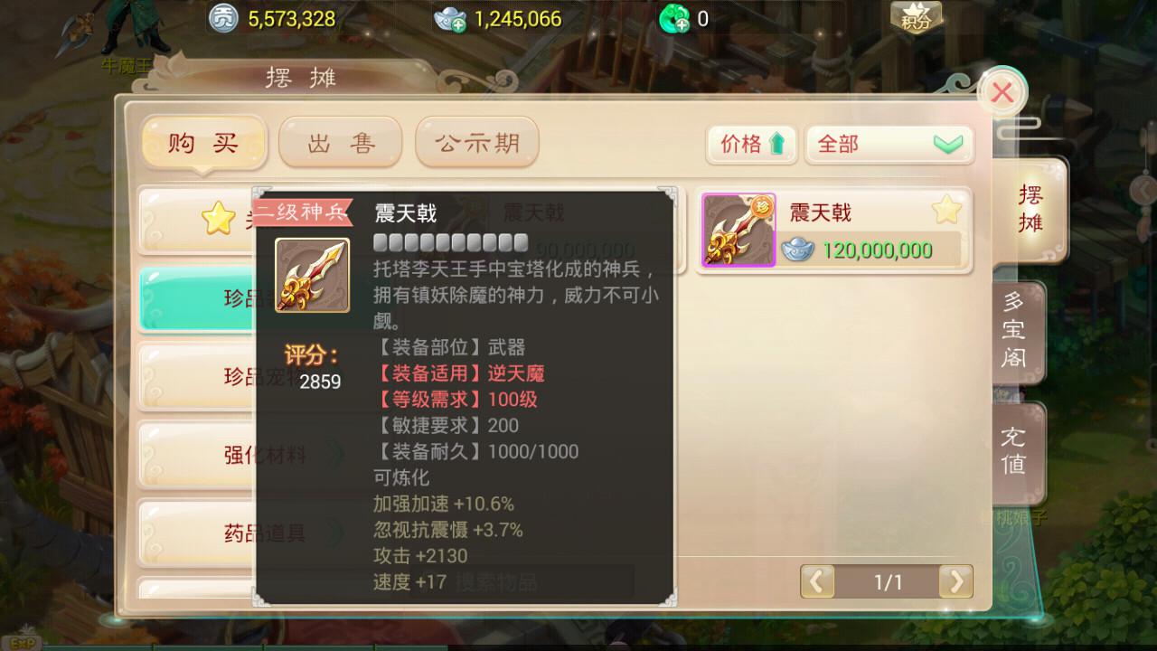Select the 震天戟 weapon thumbnail in listing

coord(739,231)
